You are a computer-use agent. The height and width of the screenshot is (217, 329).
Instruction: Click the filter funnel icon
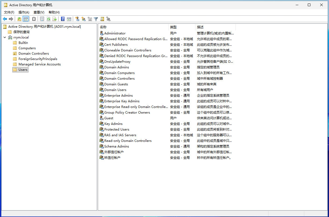96,19
